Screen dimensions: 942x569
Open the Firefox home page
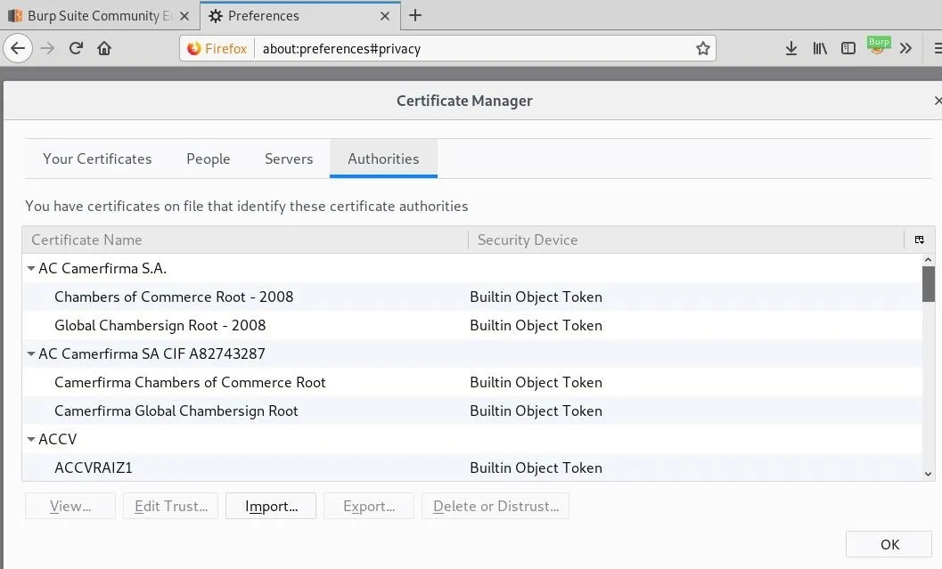[104, 48]
